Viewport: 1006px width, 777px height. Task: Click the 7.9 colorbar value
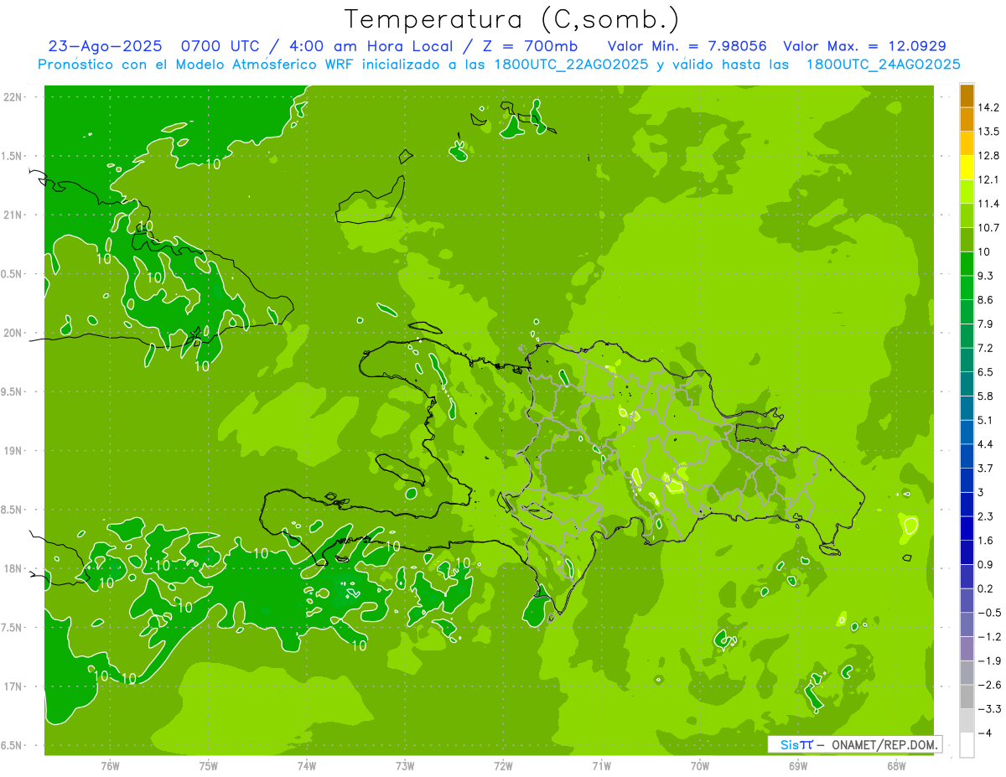pos(986,324)
